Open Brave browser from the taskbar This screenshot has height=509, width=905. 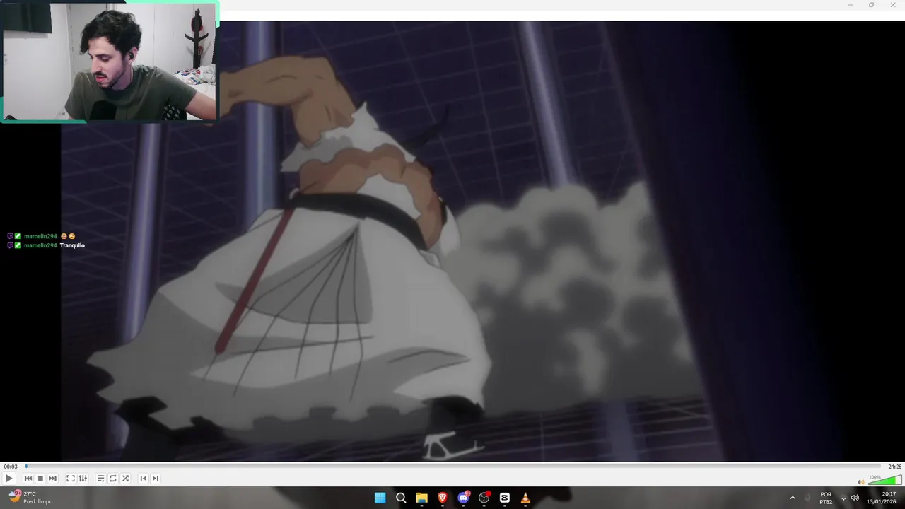point(443,498)
